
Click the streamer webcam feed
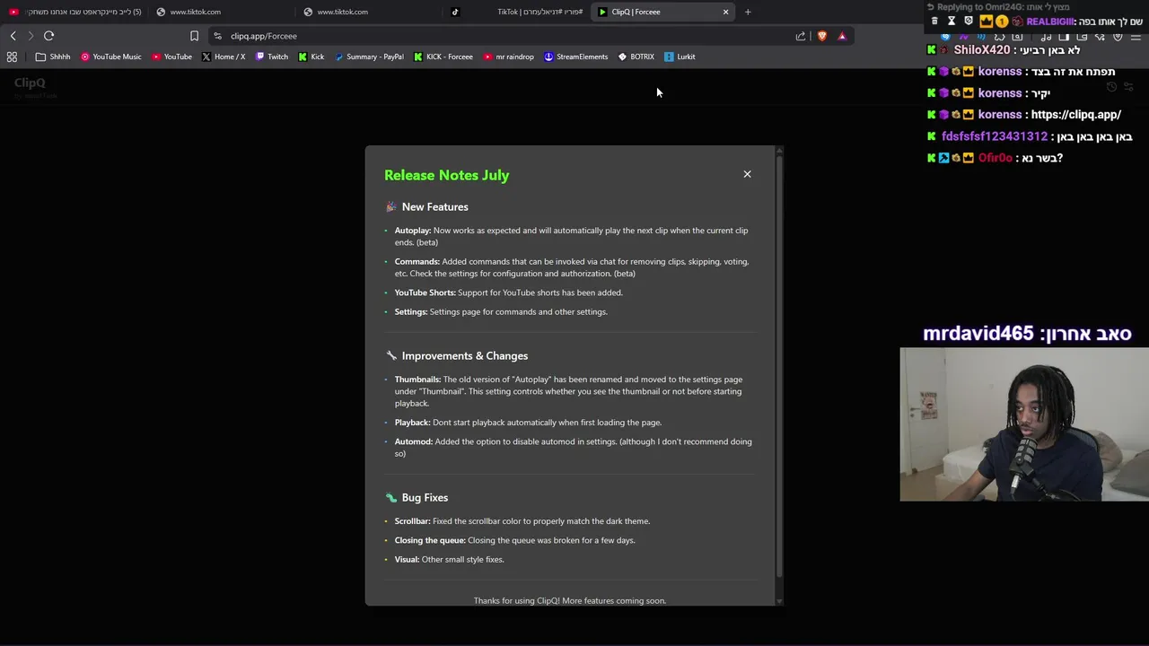(x=1024, y=424)
